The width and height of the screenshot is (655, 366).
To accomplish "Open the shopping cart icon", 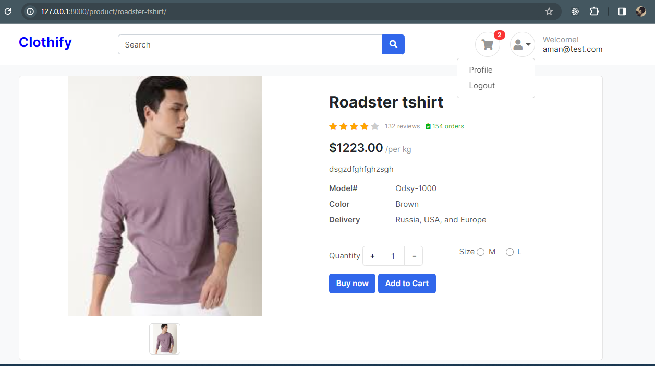I will pyautogui.click(x=487, y=44).
